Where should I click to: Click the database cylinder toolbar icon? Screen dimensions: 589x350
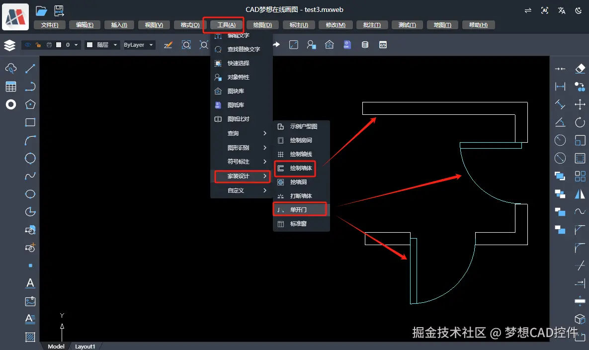pos(365,45)
